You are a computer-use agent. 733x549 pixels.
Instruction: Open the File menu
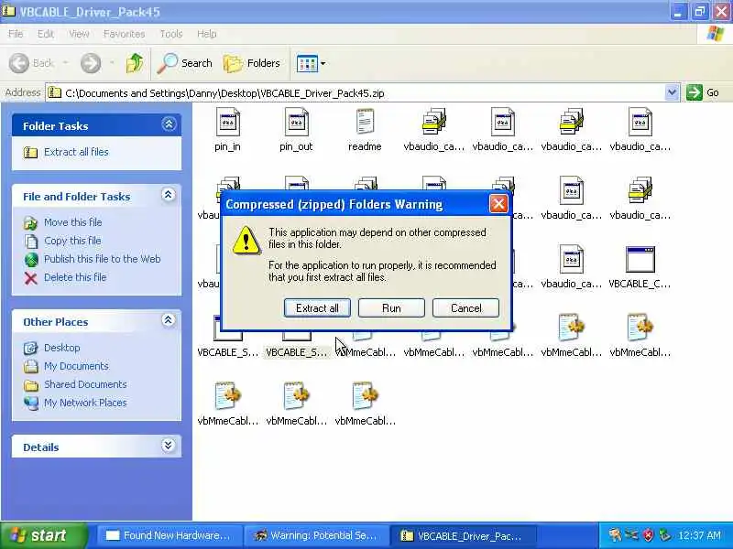tap(16, 34)
